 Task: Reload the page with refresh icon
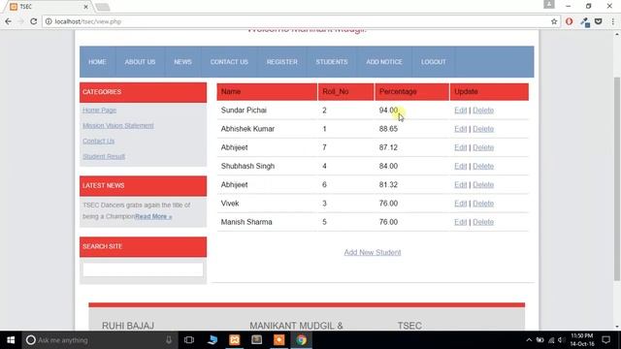coord(34,21)
